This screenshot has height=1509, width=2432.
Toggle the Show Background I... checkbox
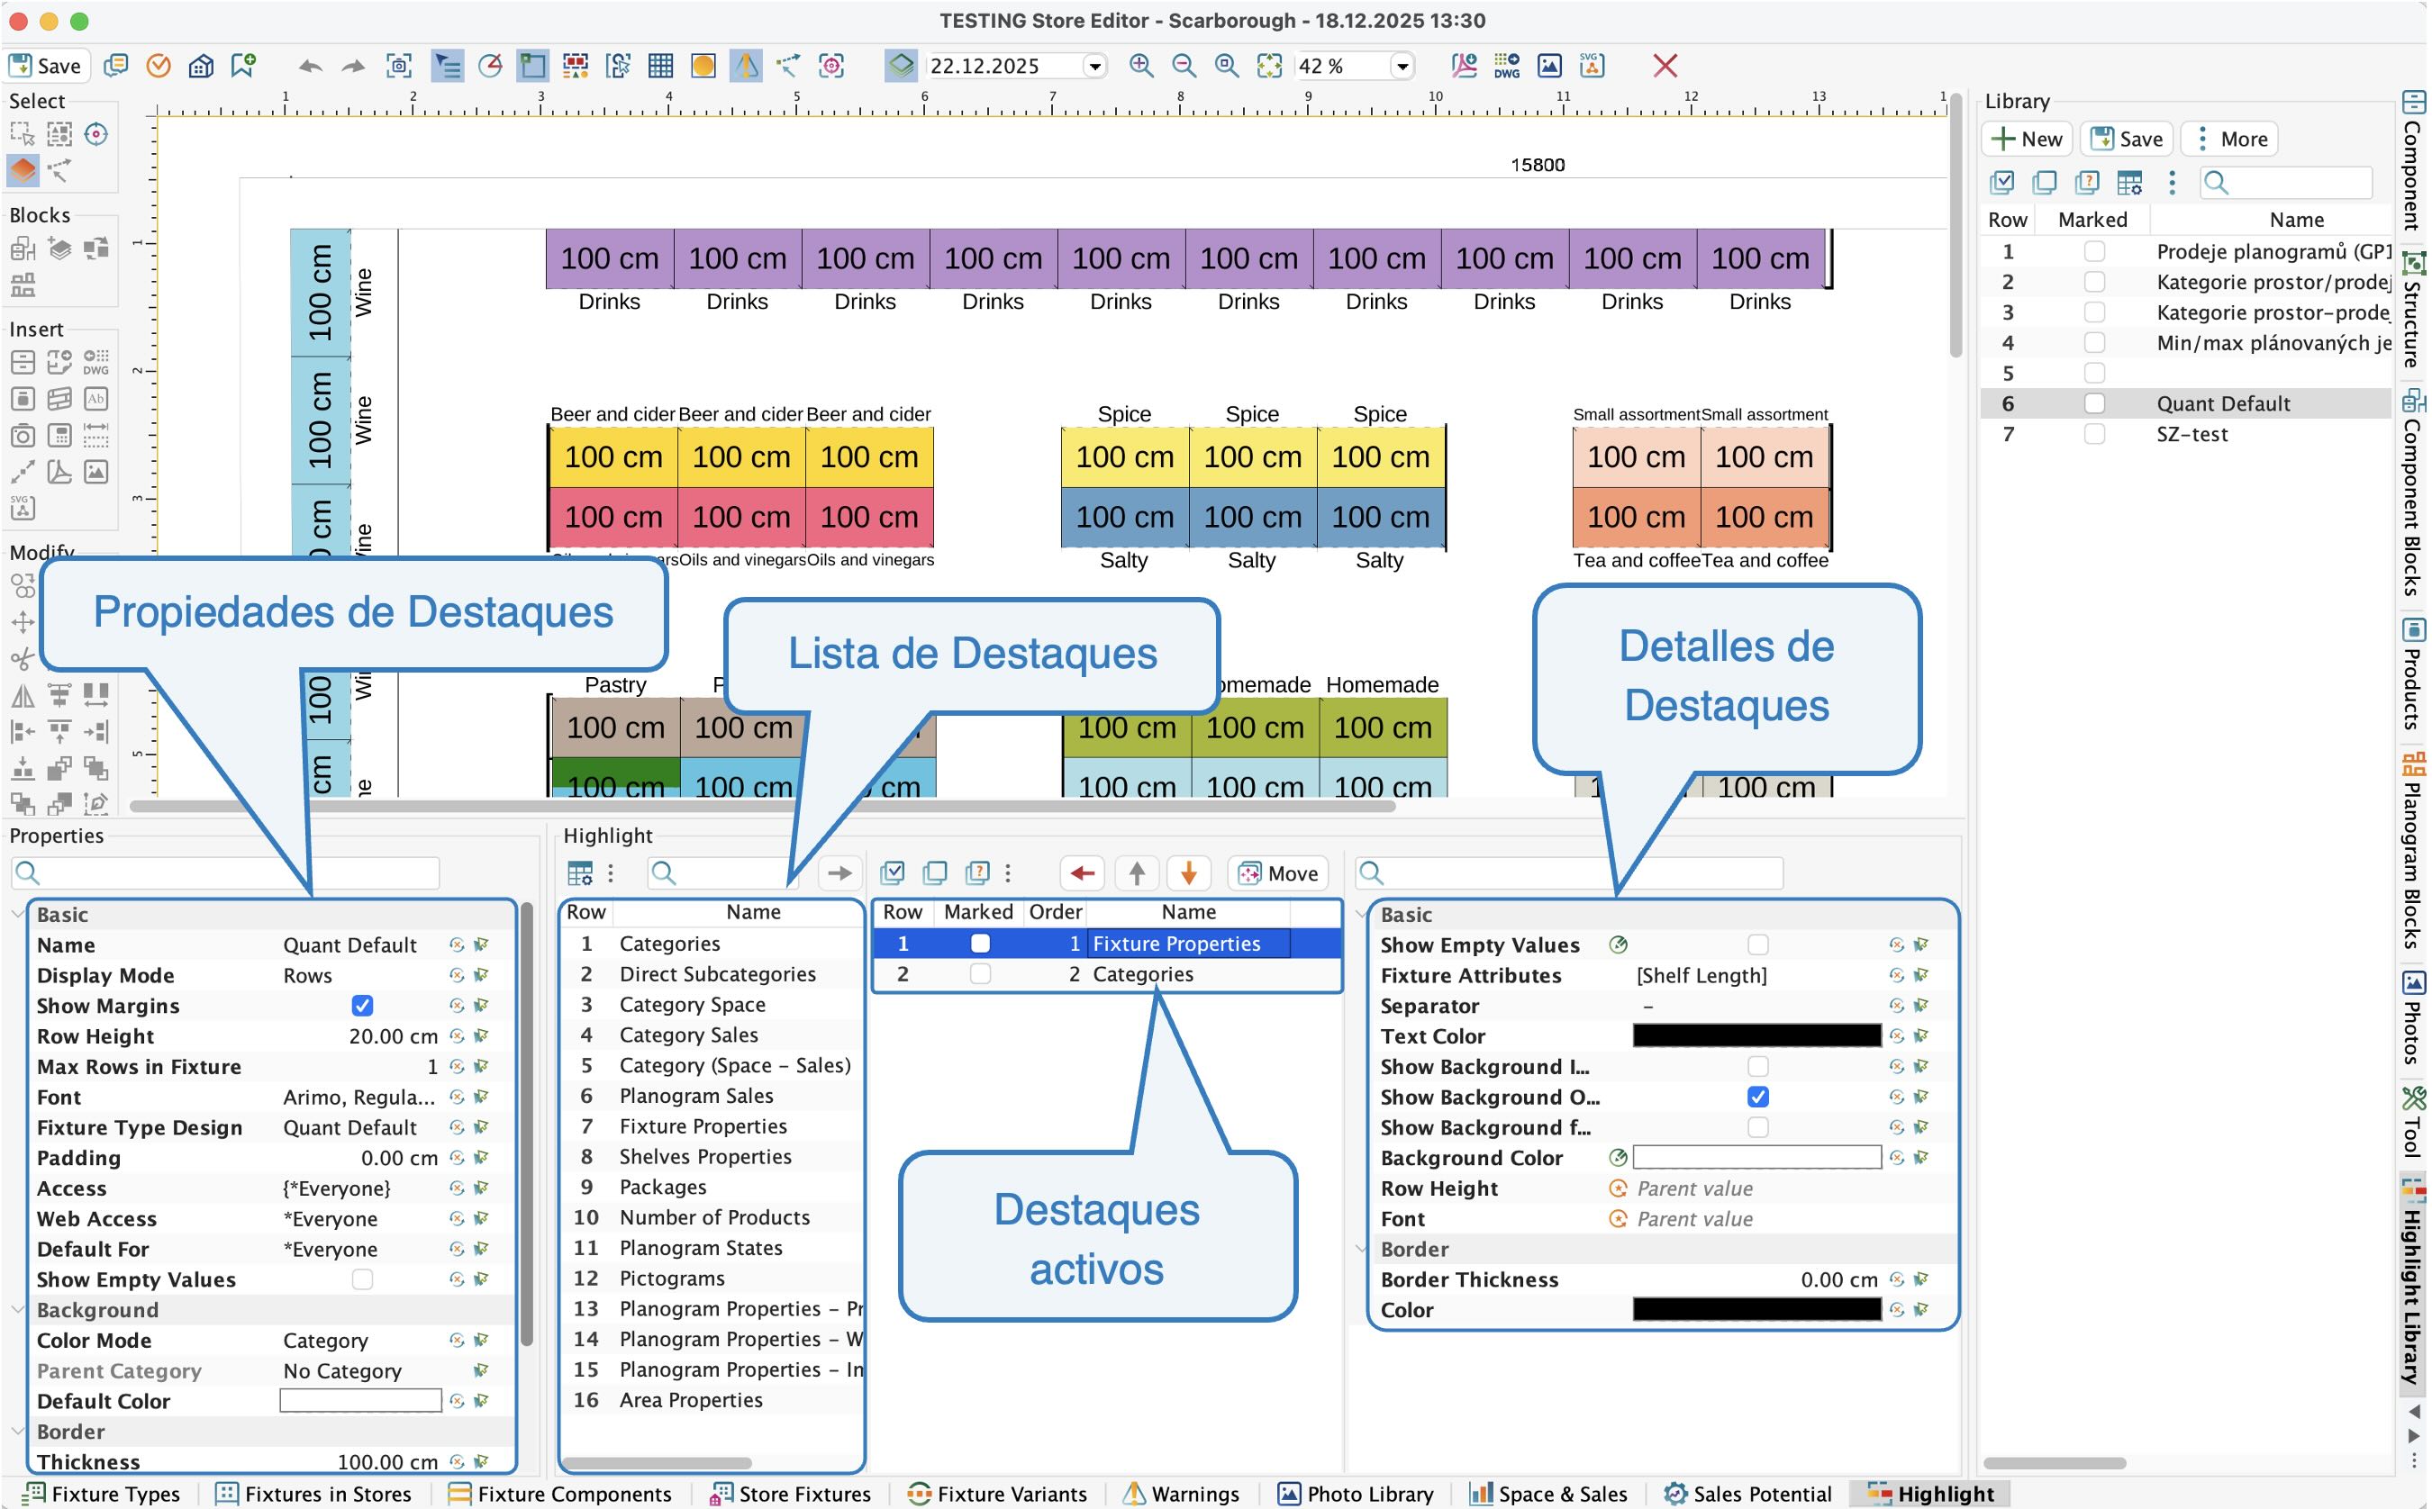1758,1066
